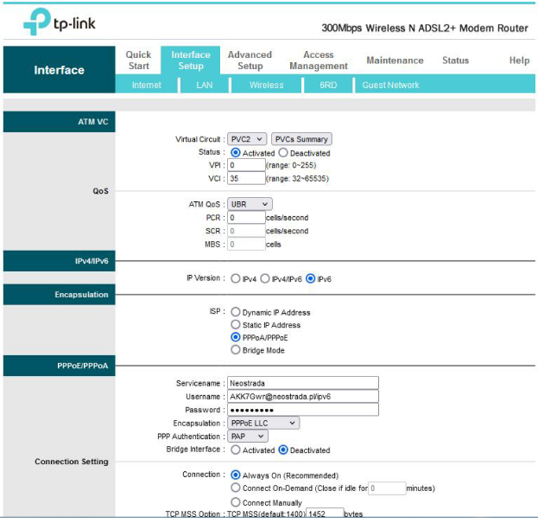Image resolution: width=538 pixels, height=523 pixels.
Task: Open Access Management tab
Action: (x=319, y=61)
